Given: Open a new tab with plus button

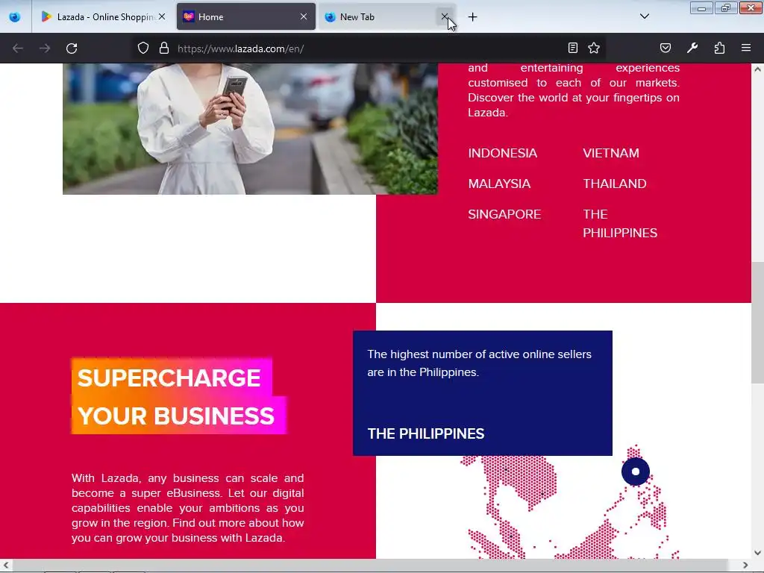Looking at the screenshot, I should click(x=472, y=17).
